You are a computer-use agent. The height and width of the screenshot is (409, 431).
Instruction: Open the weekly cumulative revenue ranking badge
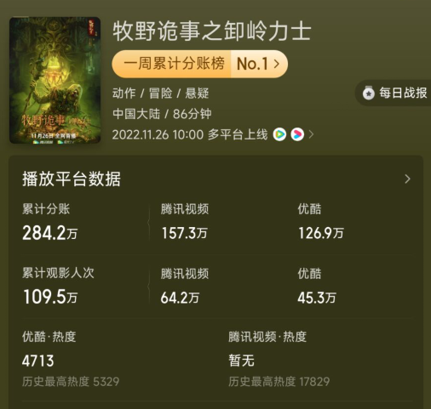click(200, 64)
